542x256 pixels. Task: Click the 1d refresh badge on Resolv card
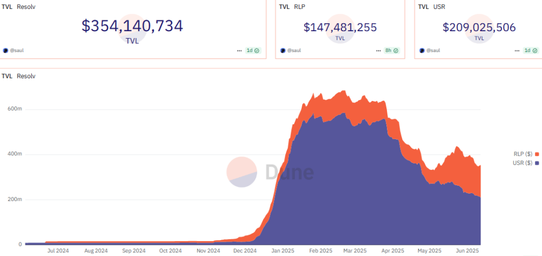[x=253, y=50]
